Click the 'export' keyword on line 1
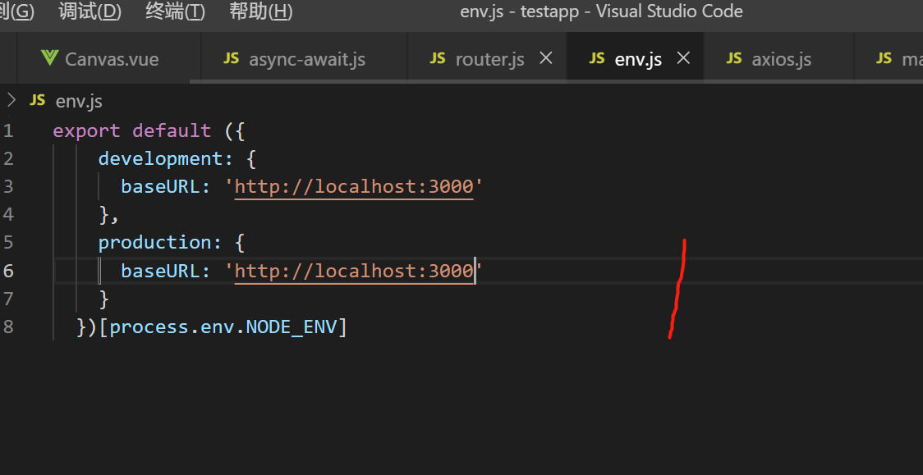This screenshot has width=923, height=475. coord(86,130)
